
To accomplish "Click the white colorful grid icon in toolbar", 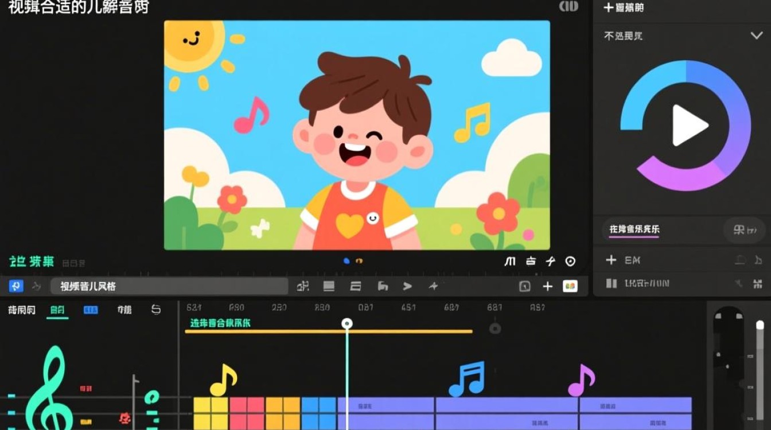I will 570,286.
